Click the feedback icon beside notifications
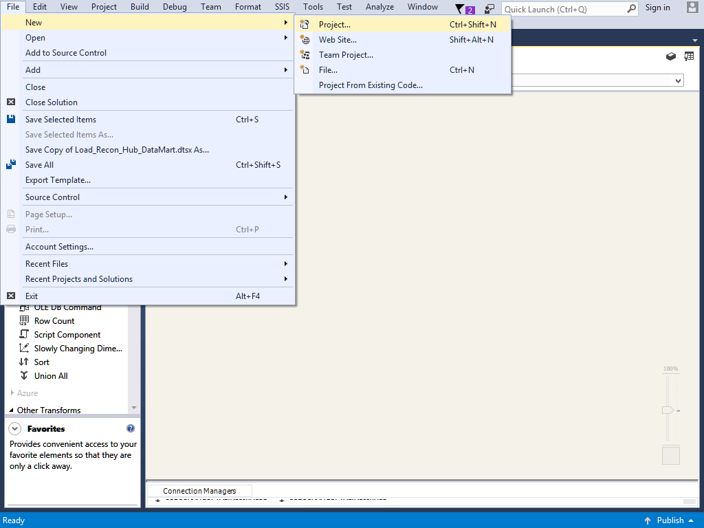The image size is (704, 528). click(x=489, y=8)
